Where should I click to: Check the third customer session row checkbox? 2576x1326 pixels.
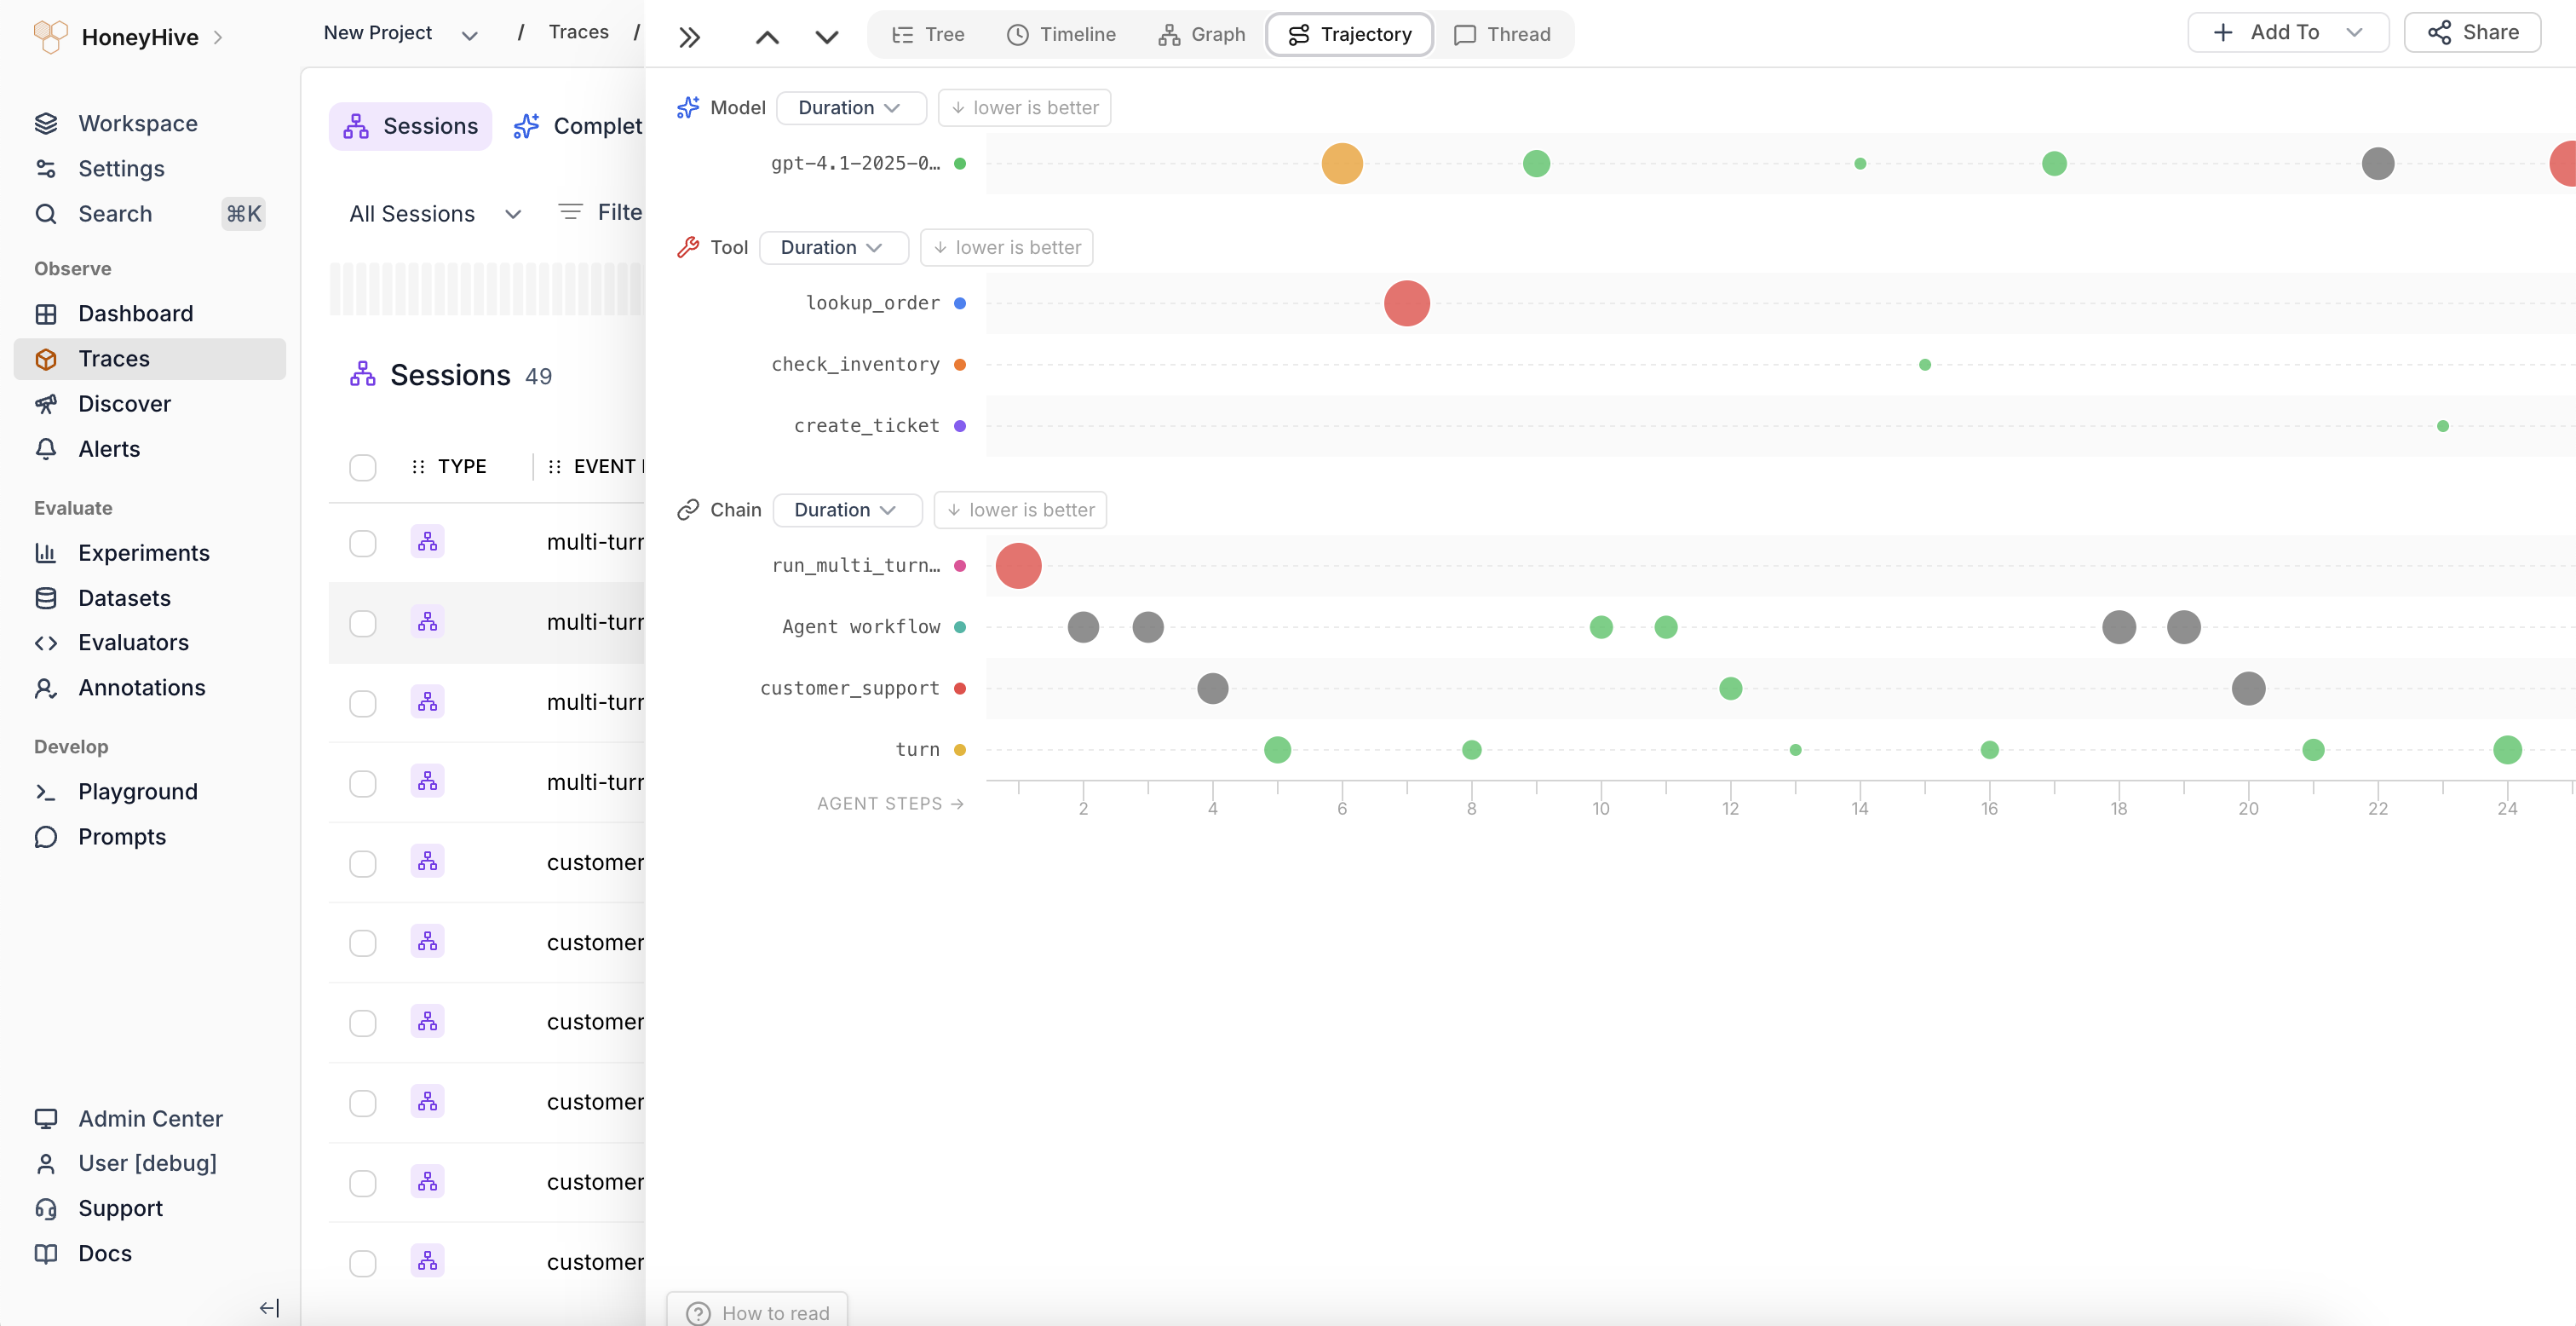(363, 1023)
